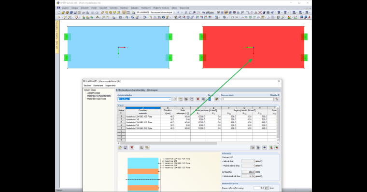
Task: Click the new composition icon beside current composition
Action: tap(181, 99)
